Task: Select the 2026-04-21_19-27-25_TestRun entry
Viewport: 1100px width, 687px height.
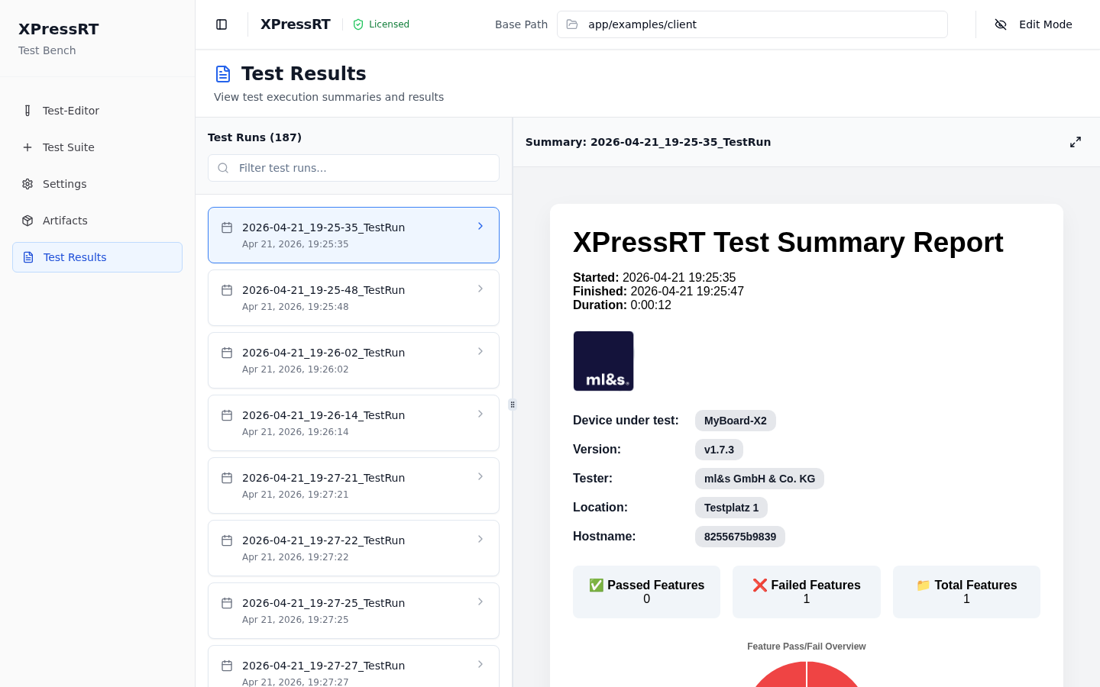Action: [x=354, y=611]
